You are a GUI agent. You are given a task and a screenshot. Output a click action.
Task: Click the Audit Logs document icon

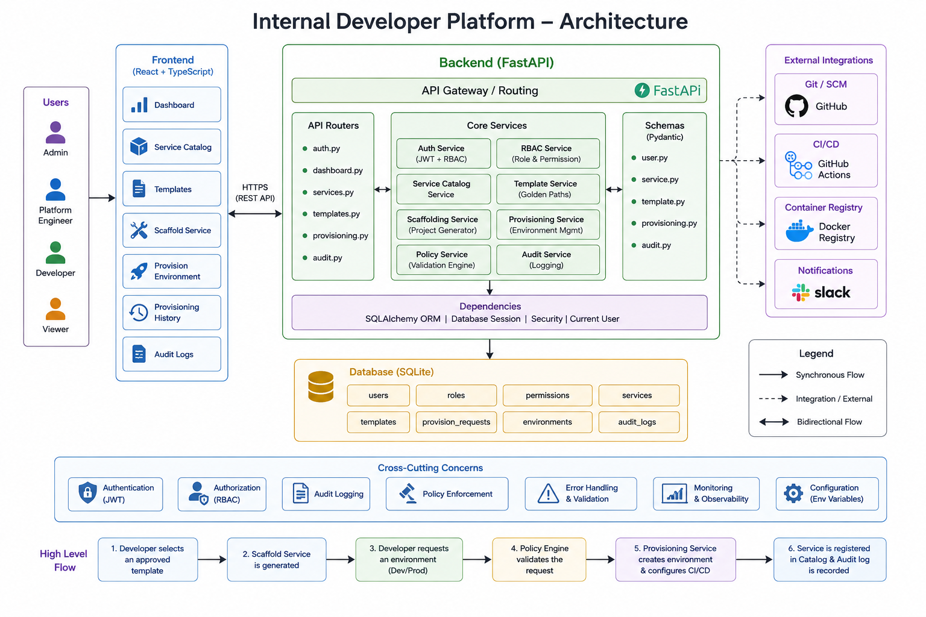(x=139, y=354)
